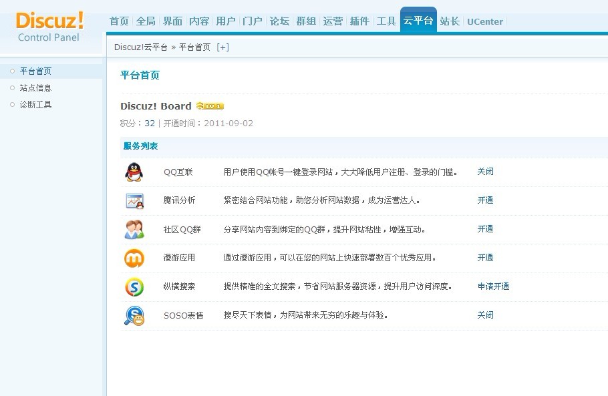The image size is (608, 396).
Task: Open the 工具 top menu
Action: 387,21
